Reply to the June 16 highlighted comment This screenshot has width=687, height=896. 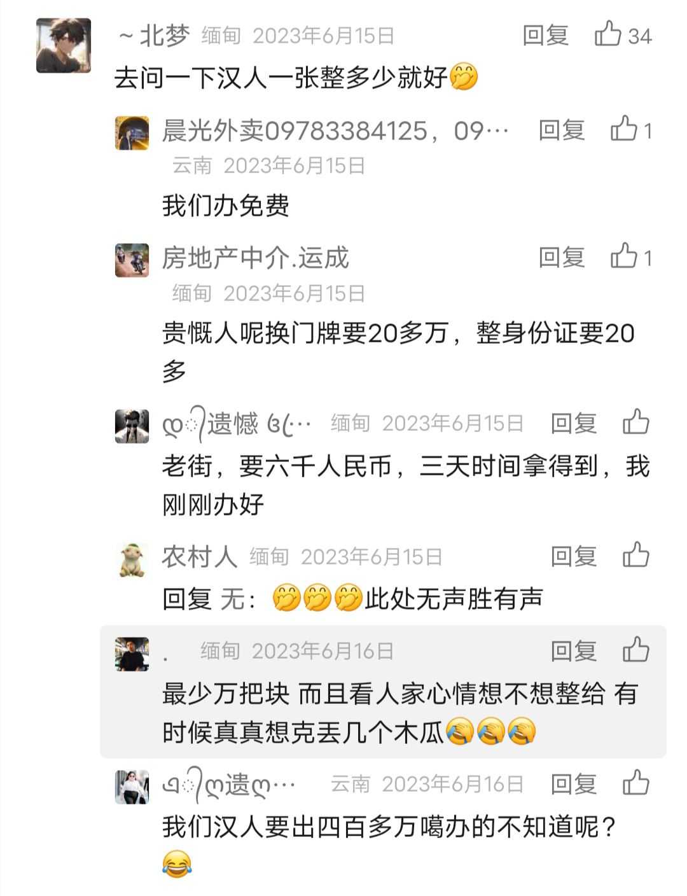tap(574, 651)
